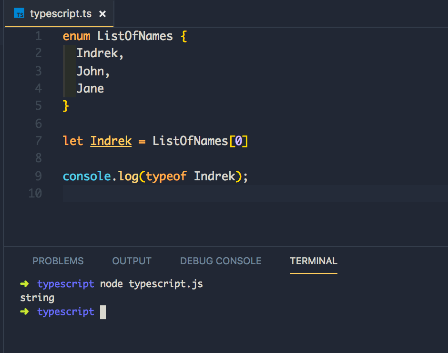Click typescript directory name in last prompt

66,312
